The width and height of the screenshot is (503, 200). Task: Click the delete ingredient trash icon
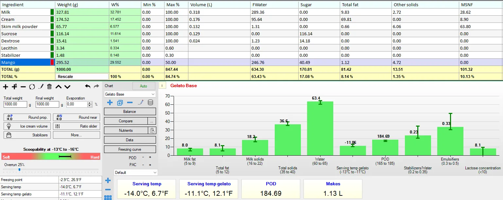coord(49,86)
